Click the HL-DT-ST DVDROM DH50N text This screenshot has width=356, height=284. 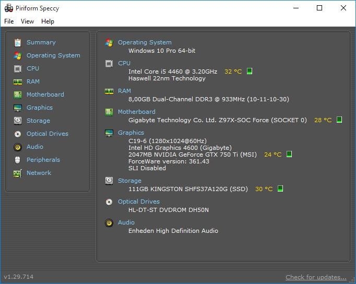(169, 210)
